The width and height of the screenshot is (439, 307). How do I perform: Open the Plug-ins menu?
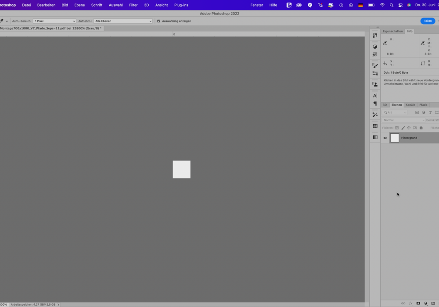[181, 5]
